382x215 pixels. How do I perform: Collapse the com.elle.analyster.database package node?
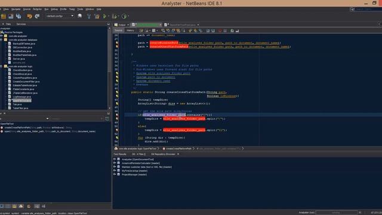click(x=1, y=40)
